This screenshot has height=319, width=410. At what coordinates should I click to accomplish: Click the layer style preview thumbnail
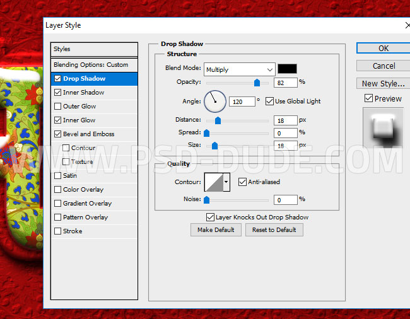pyautogui.click(x=383, y=129)
